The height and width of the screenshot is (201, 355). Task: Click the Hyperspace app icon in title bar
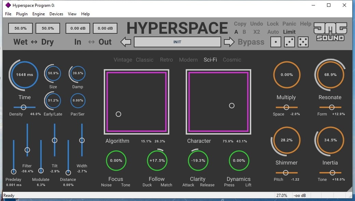tap(8, 5)
